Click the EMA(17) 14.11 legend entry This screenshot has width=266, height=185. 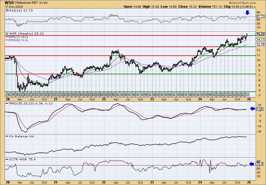pos(18,37)
